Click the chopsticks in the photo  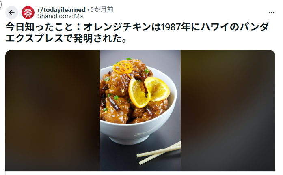159,153
